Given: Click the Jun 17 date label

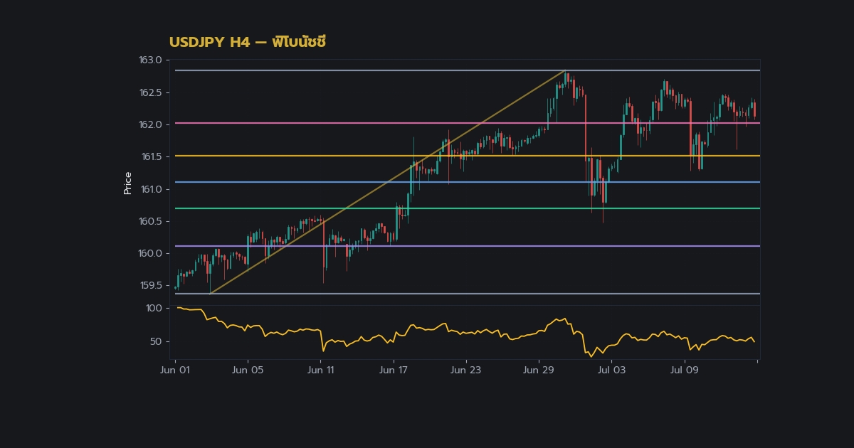Looking at the screenshot, I should pos(393,370).
